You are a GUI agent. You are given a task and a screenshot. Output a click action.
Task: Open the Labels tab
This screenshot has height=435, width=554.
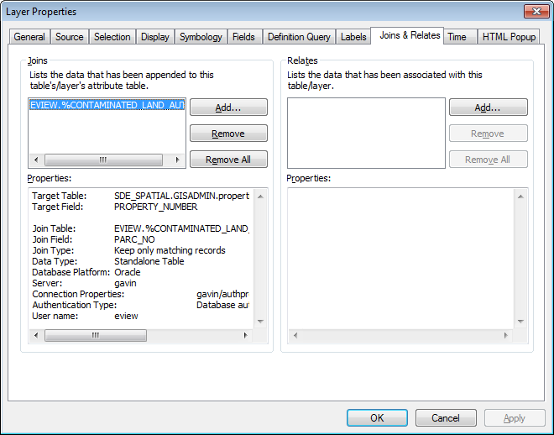click(x=353, y=37)
